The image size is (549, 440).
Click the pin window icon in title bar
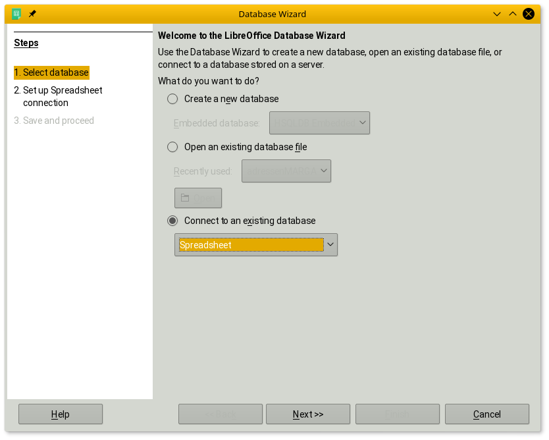pos(32,14)
